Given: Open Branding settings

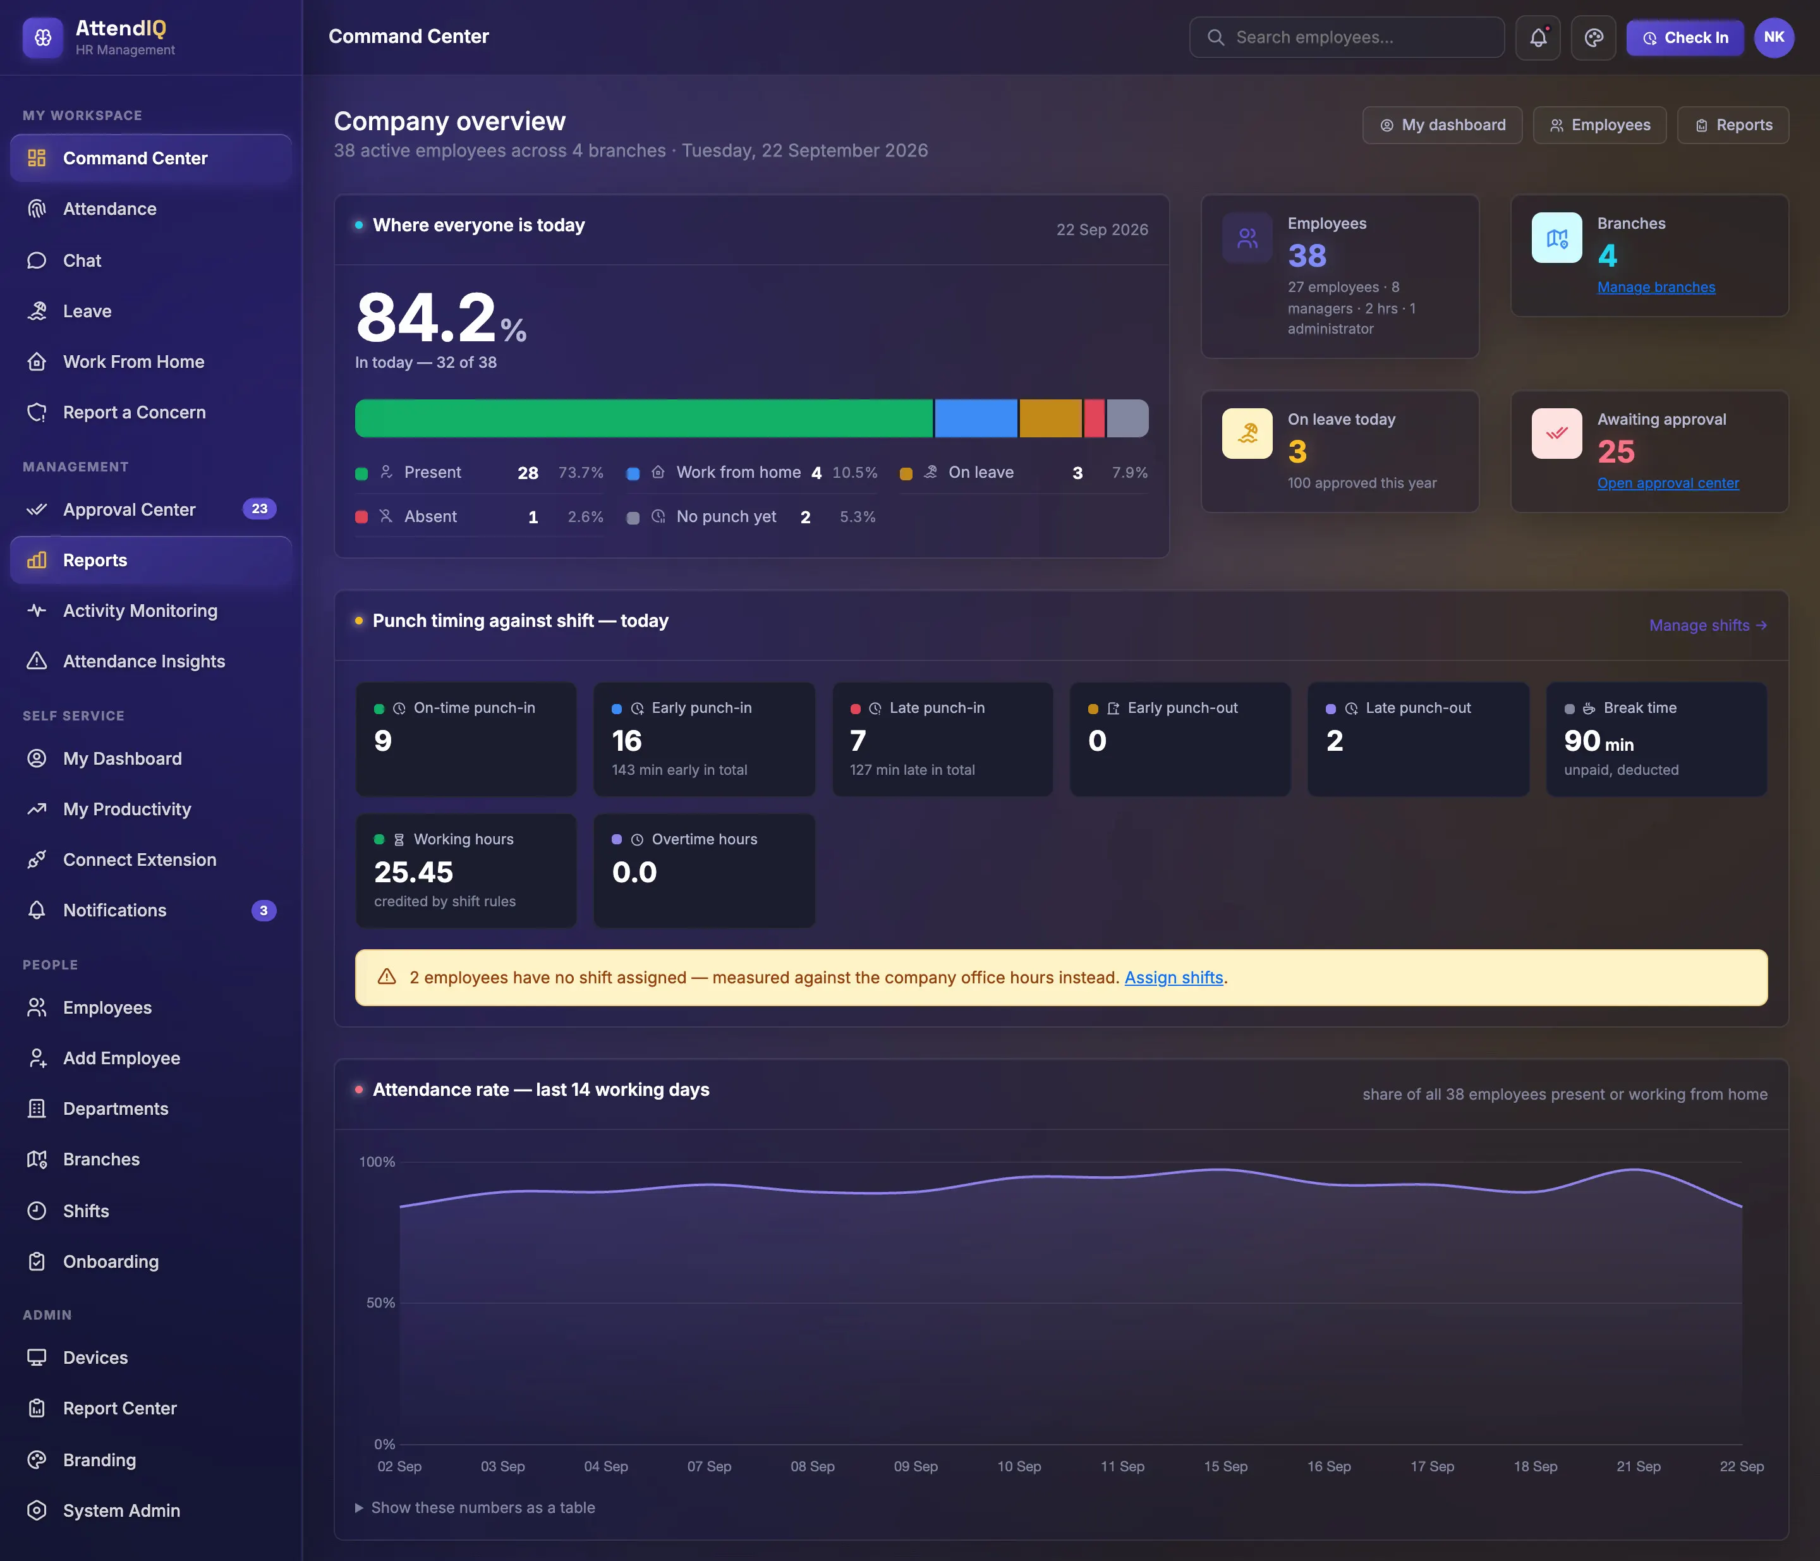Looking at the screenshot, I should [x=151, y=1460].
